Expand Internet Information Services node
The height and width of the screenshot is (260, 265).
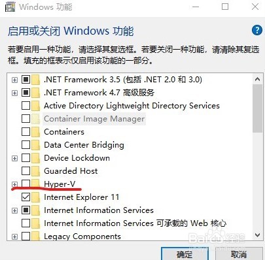pos(14,210)
